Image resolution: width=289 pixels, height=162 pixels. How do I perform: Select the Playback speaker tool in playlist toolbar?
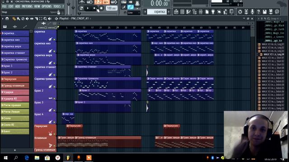tap(50, 18)
